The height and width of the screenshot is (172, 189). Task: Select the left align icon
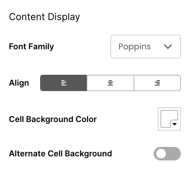pyautogui.click(x=64, y=83)
